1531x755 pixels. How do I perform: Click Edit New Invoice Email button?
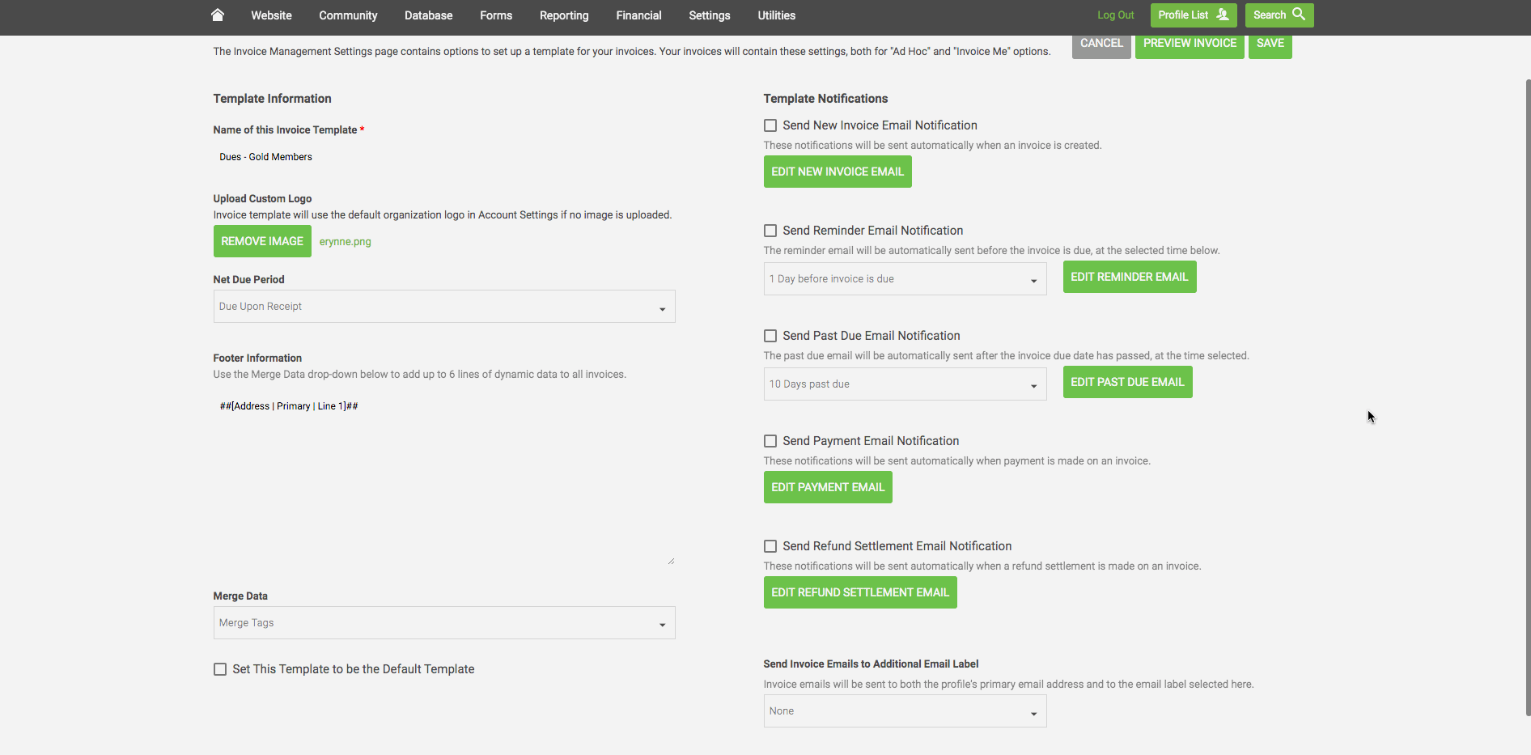[x=838, y=172]
